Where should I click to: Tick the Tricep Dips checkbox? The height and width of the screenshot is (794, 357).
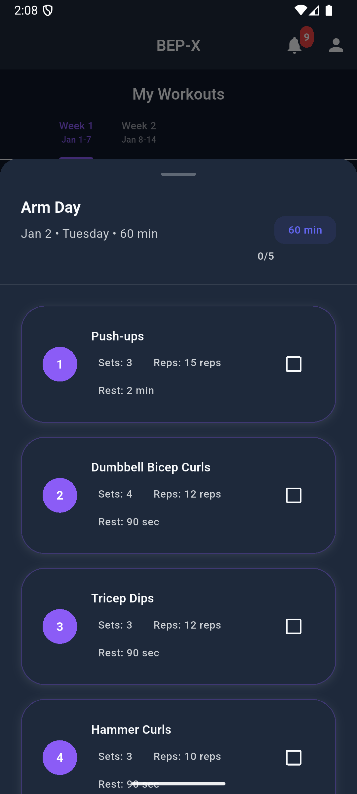click(294, 626)
